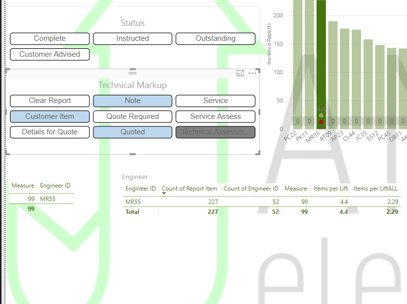The image size is (407, 304).
Task: Select the PC22 bar in the chart
Action: [x=298, y=65]
